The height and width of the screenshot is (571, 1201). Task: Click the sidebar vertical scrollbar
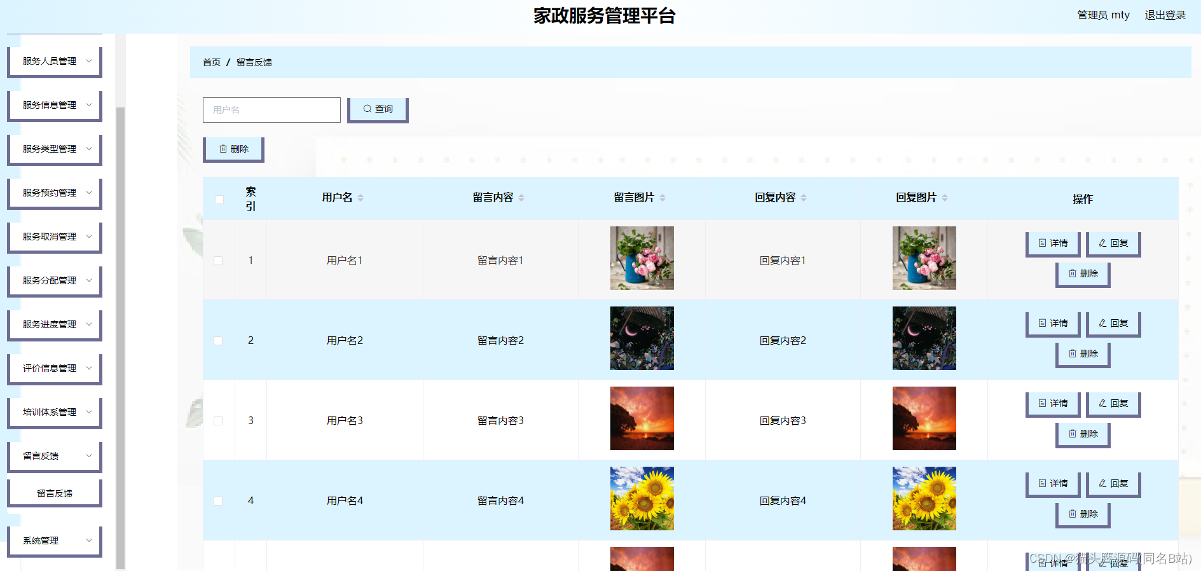click(x=120, y=337)
